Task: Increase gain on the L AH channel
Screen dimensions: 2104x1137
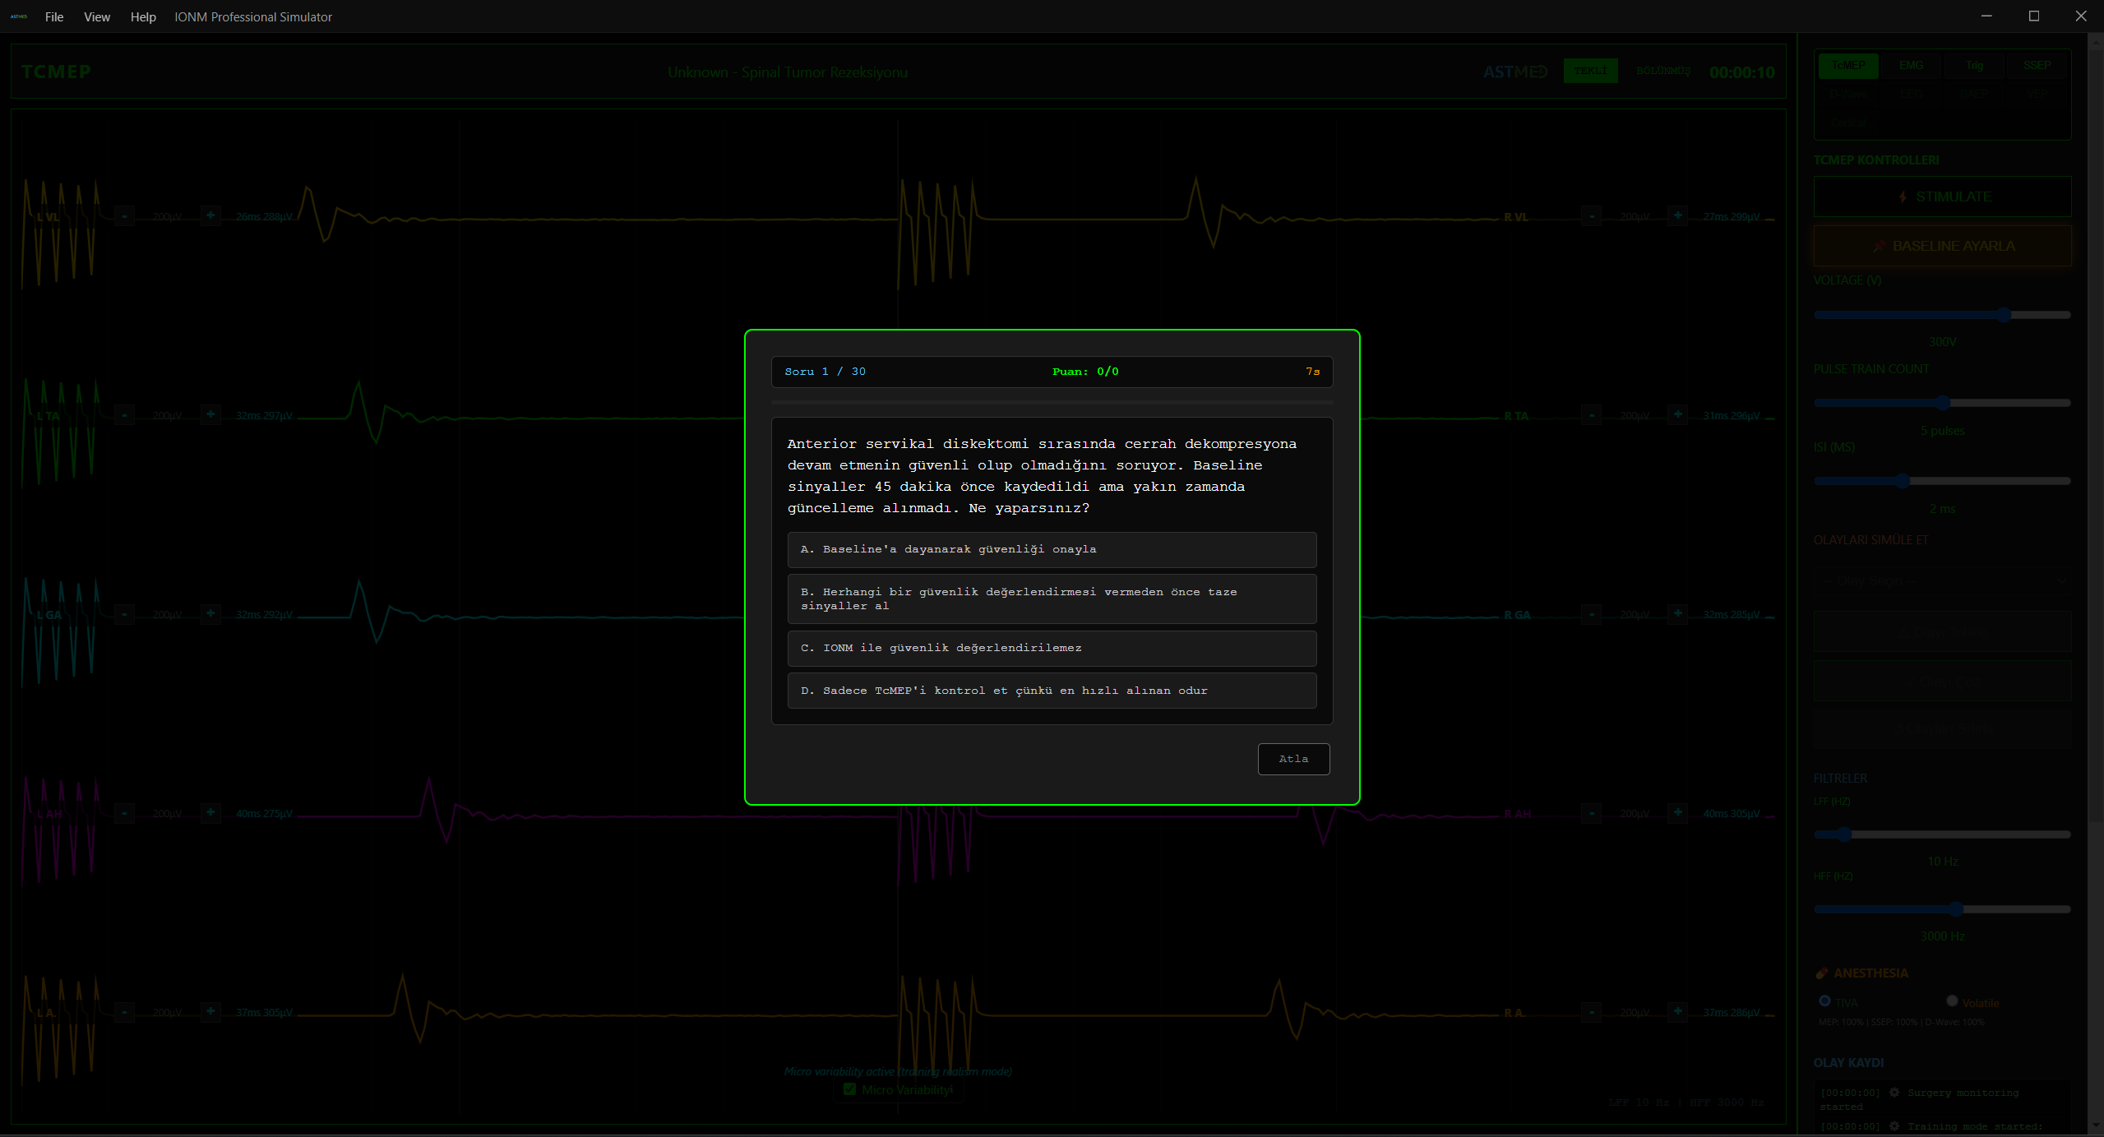Action: click(x=210, y=813)
